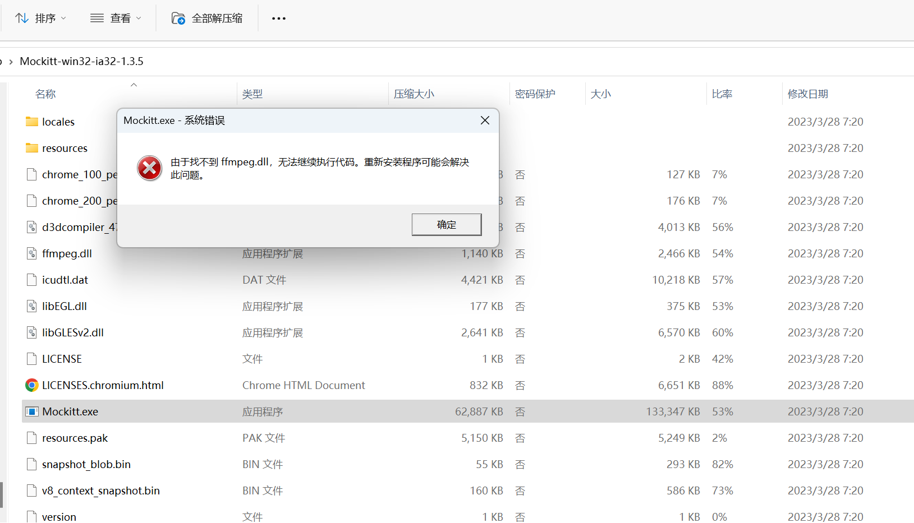The height and width of the screenshot is (523, 914).
Task: Click 全部解压缩 extract all button
Action: [207, 18]
